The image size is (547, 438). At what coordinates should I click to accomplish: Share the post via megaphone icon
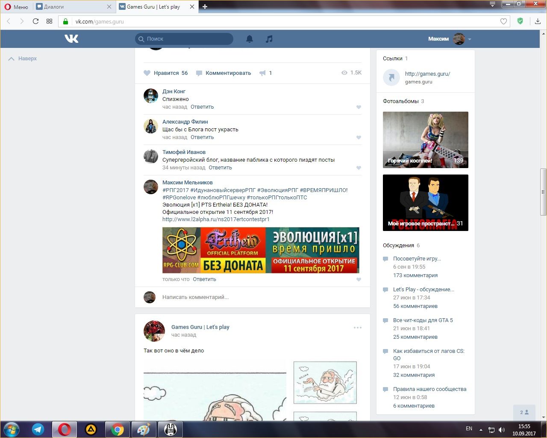[265, 73]
